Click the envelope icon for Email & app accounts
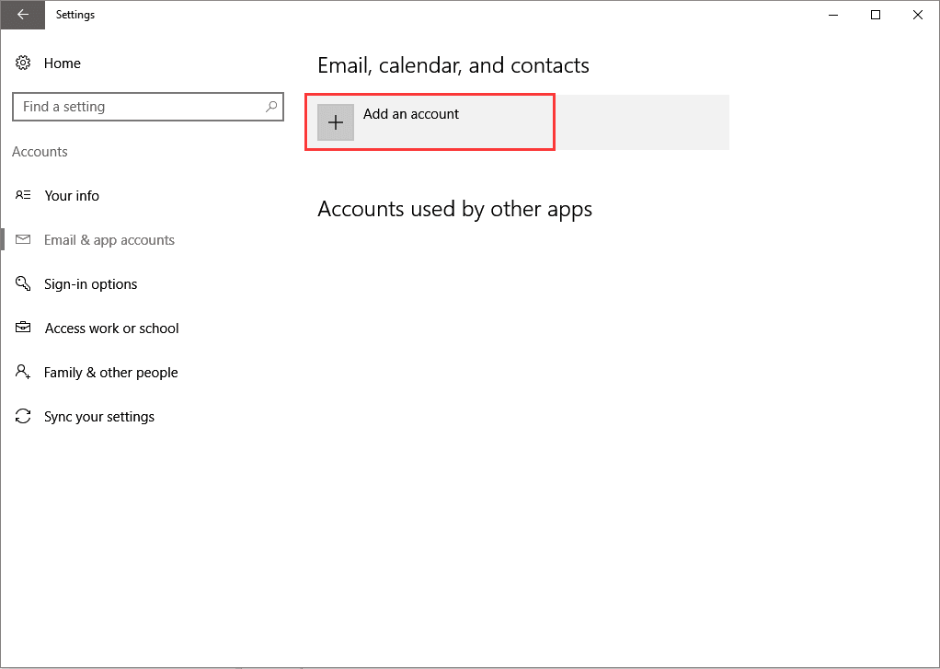Viewport: 940px width, 669px height. 23,240
